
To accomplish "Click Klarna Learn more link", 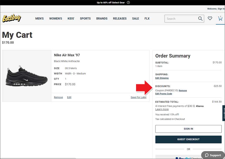I will point(162,109).
